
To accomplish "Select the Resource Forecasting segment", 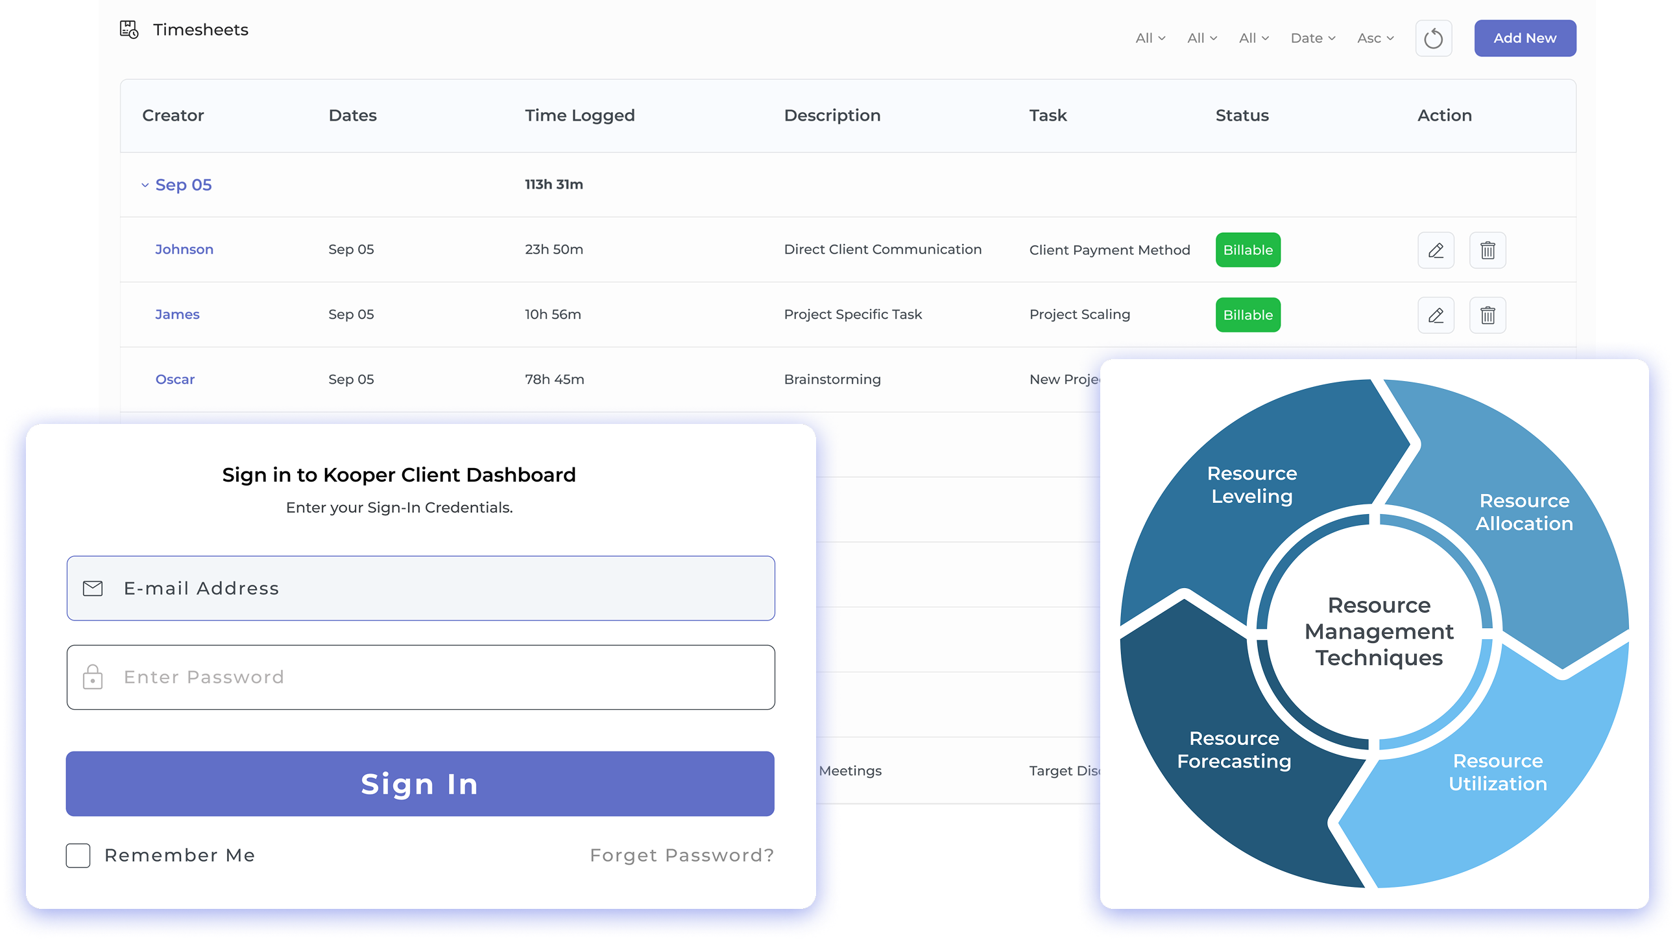I will coord(1233,749).
